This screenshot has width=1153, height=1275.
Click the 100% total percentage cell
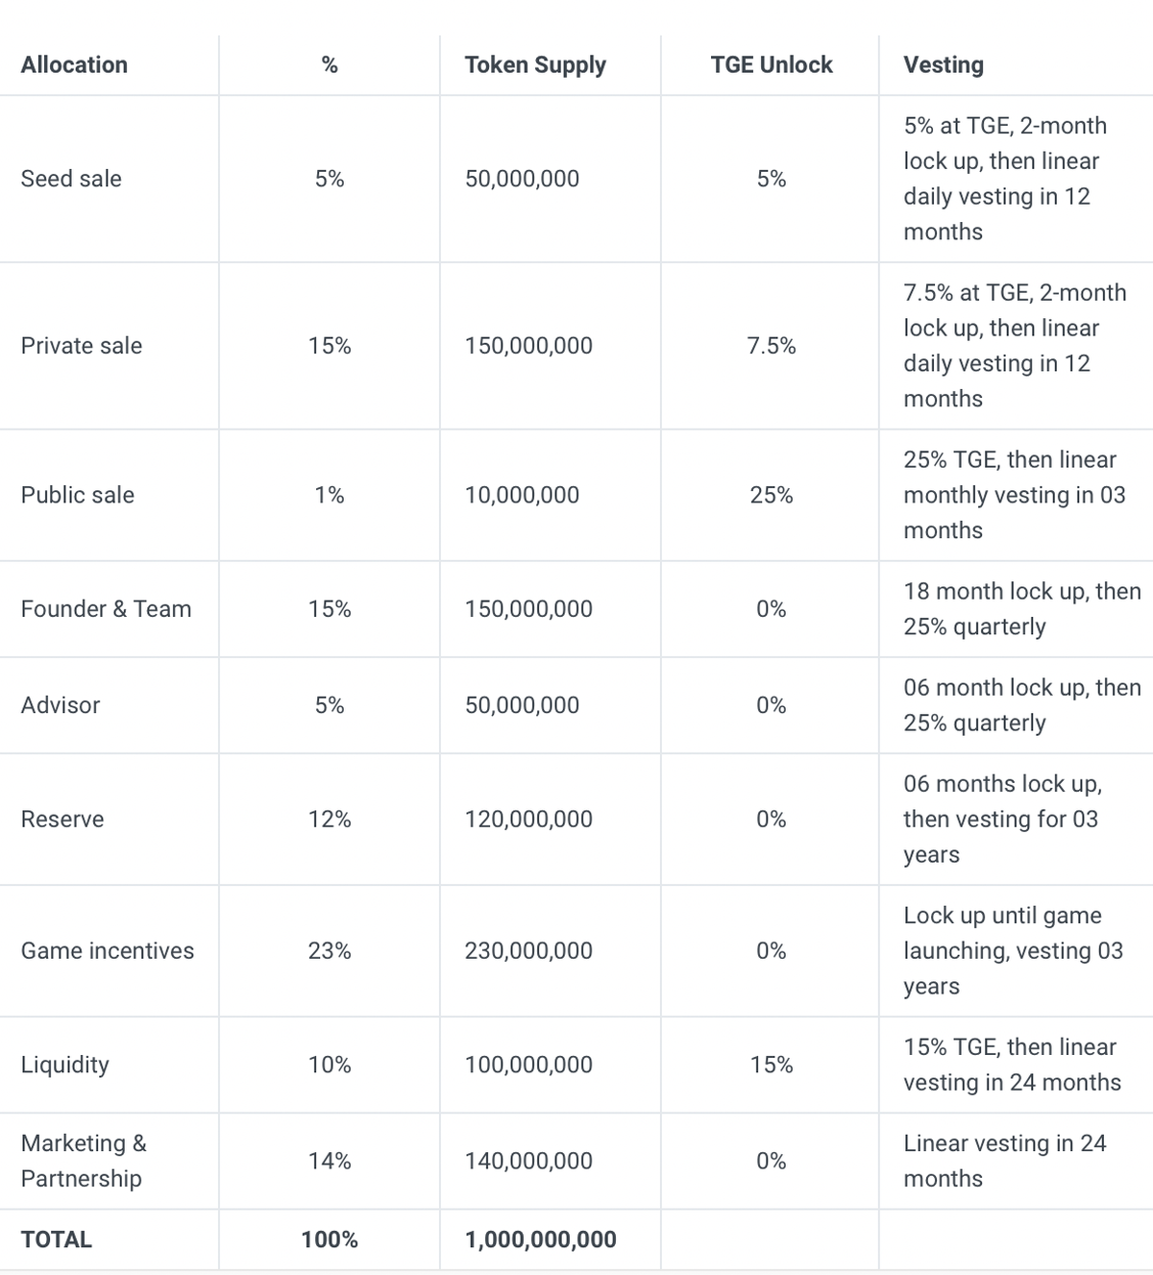[330, 1239]
